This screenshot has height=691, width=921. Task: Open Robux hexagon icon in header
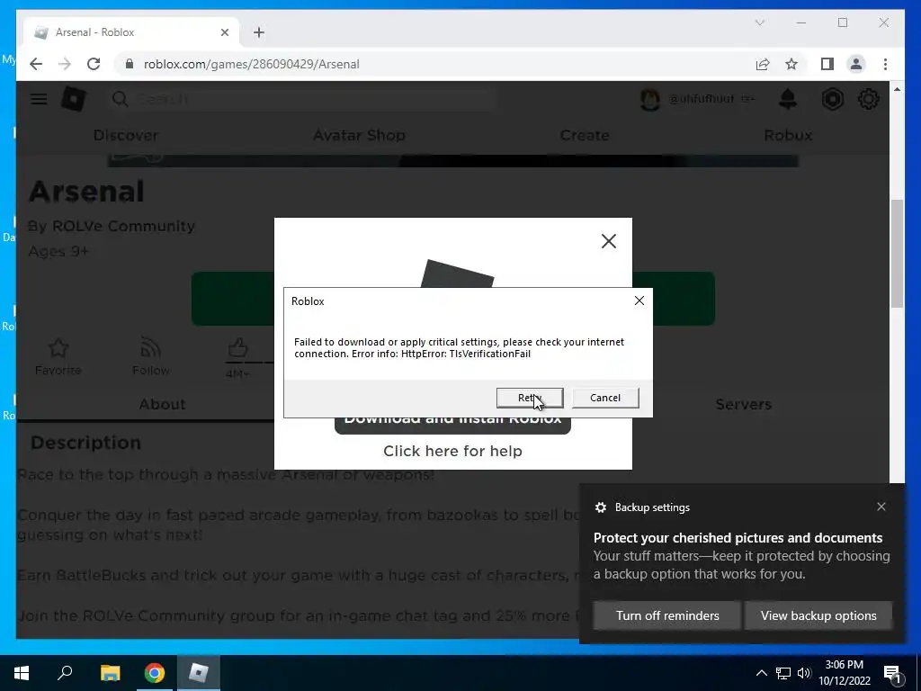pos(832,99)
